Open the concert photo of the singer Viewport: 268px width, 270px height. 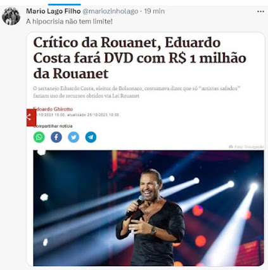click(148, 208)
